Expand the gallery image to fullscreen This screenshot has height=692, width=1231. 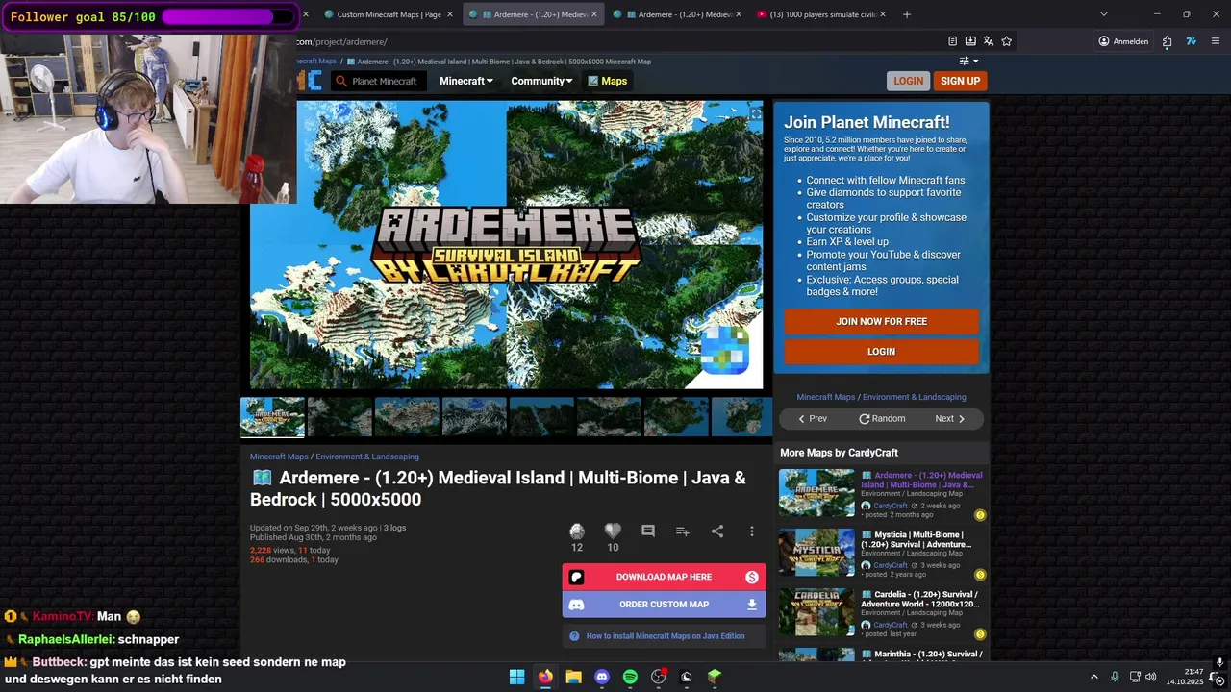[x=756, y=114]
